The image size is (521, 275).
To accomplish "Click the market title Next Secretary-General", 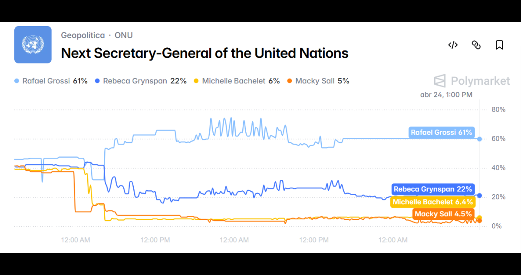I will point(205,53).
